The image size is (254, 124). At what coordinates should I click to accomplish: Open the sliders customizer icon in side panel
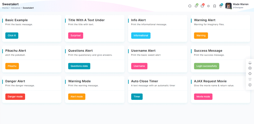[x=250, y=79]
